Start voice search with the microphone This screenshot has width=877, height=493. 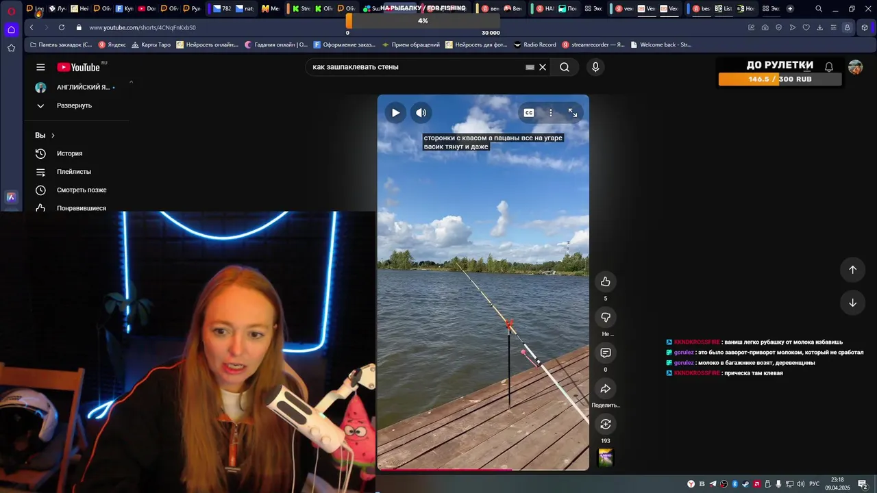point(595,67)
